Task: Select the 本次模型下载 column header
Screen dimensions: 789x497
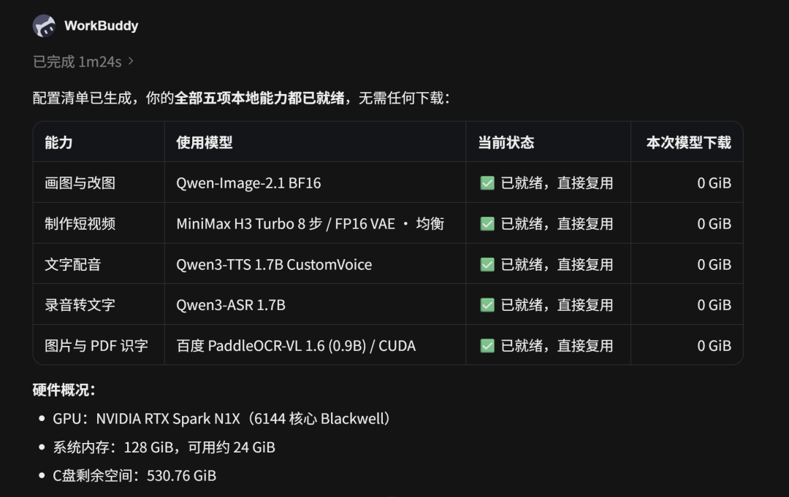Action: pos(688,143)
